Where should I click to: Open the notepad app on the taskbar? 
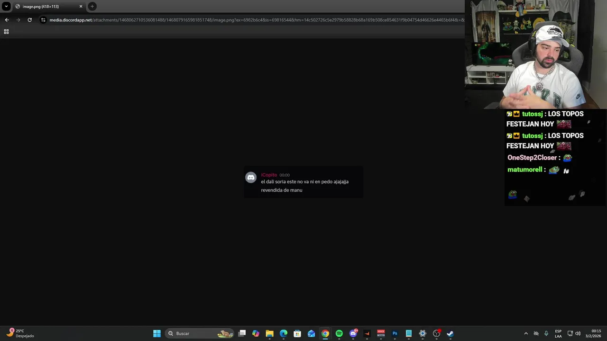pos(408,333)
